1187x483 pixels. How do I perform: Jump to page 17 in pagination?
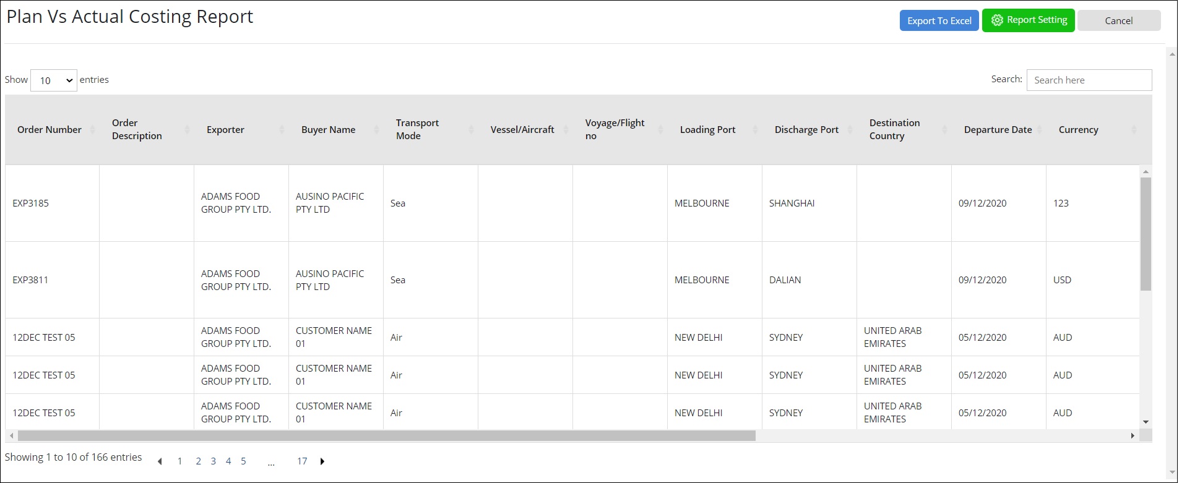click(302, 461)
